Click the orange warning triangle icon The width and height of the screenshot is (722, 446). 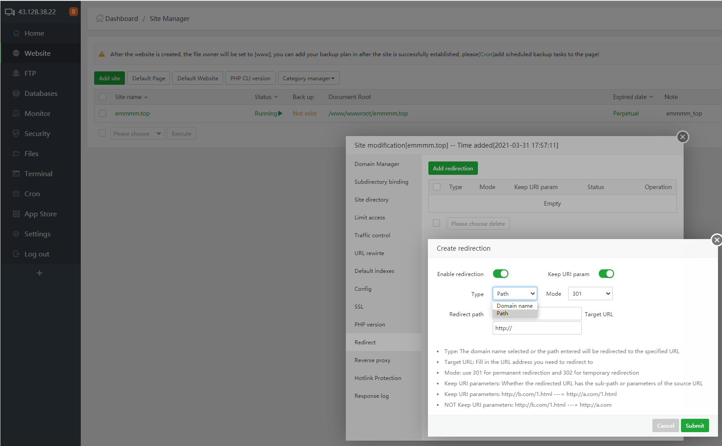[102, 54]
